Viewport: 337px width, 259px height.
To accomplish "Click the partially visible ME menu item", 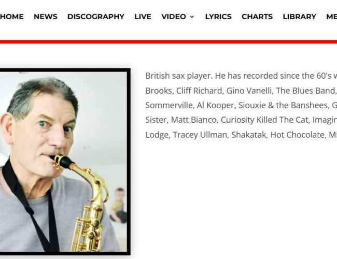I will coord(332,17).
